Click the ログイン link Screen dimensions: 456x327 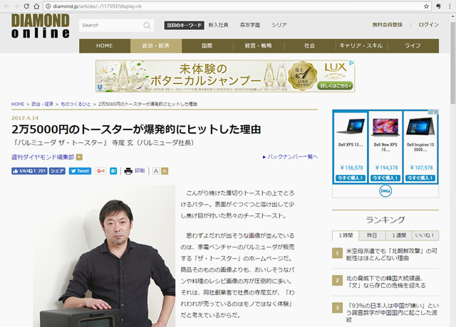pos(428,25)
